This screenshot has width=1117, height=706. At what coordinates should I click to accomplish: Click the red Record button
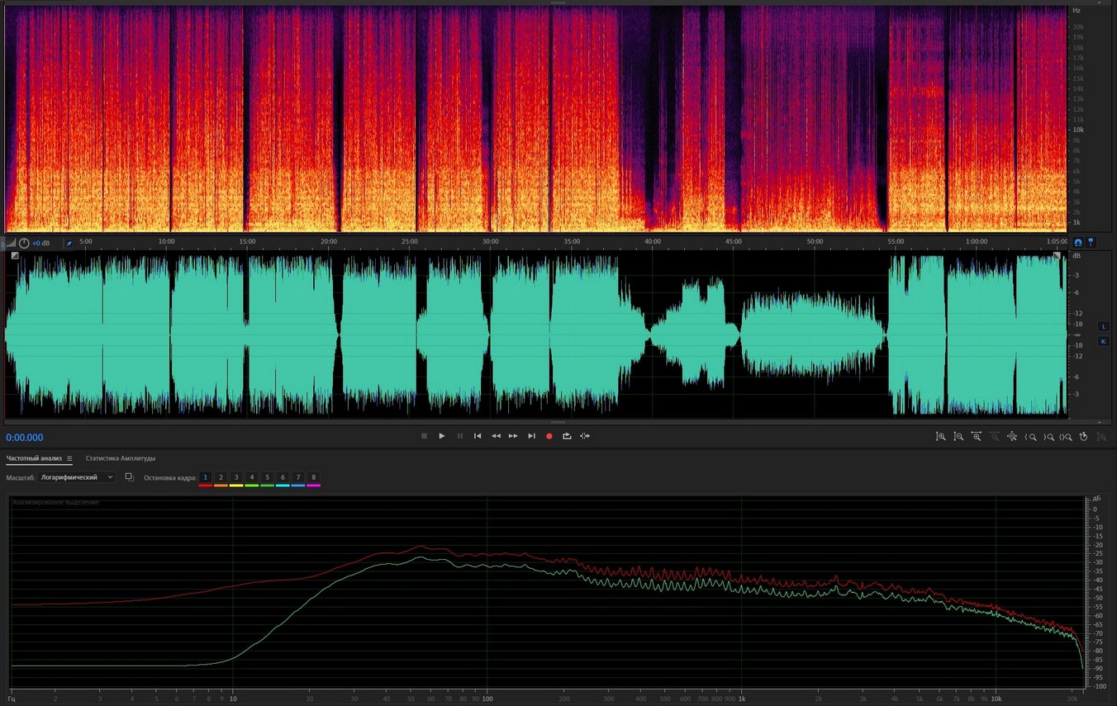549,436
